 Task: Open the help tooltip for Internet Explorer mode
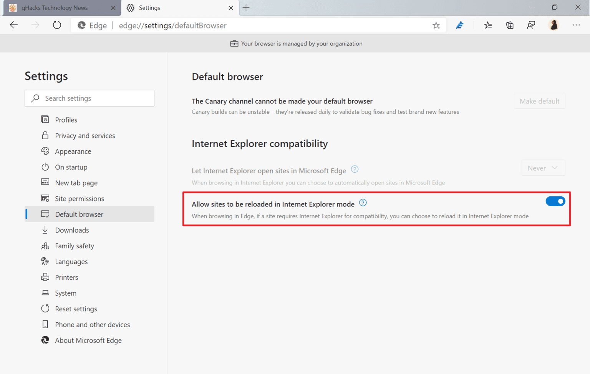pyautogui.click(x=363, y=203)
